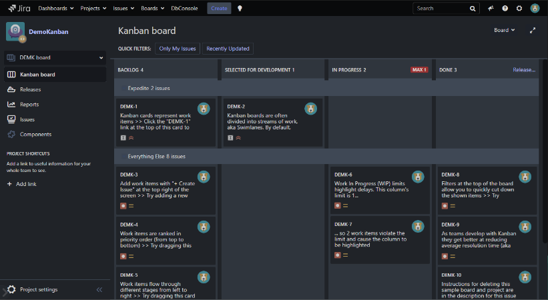The height and width of the screenshot is (300, 548).
Task: Click the Project settings gear icon
Action: click(x=11, y=289)
